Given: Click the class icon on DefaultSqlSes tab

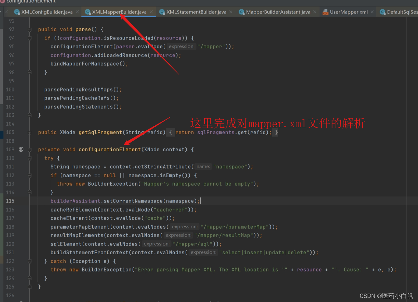Looking at the screenshot, I should pyautogui.click(x=382, y=12).
